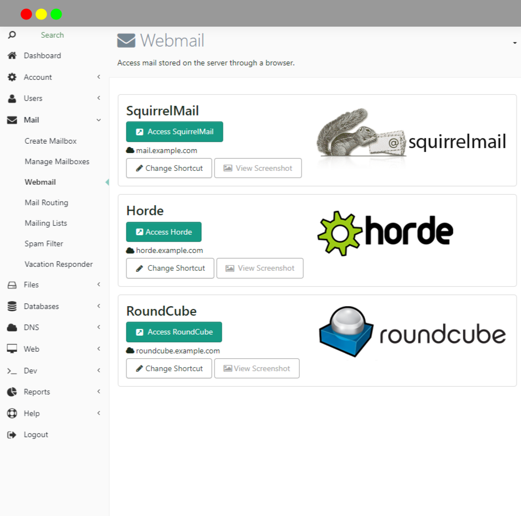Expand the Dev menu chevron

(x=99, y=370)
